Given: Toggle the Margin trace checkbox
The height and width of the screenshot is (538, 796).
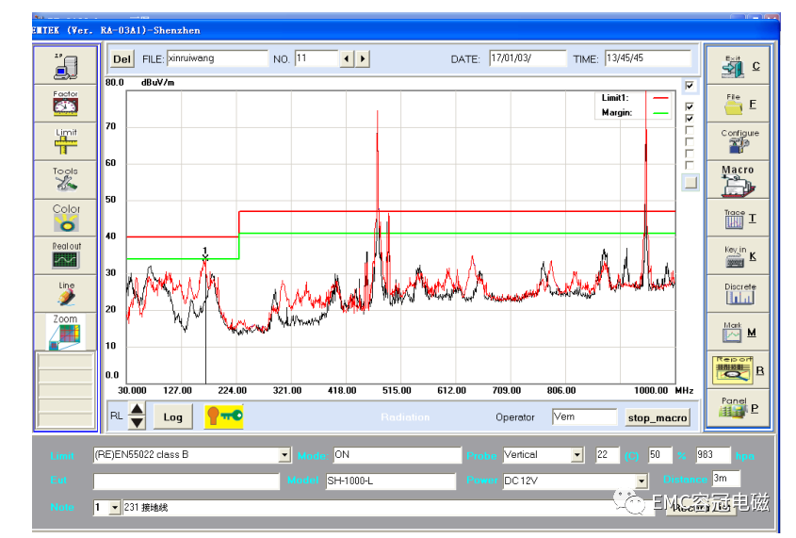Looking at the screenshot, I should pos(690,118).
